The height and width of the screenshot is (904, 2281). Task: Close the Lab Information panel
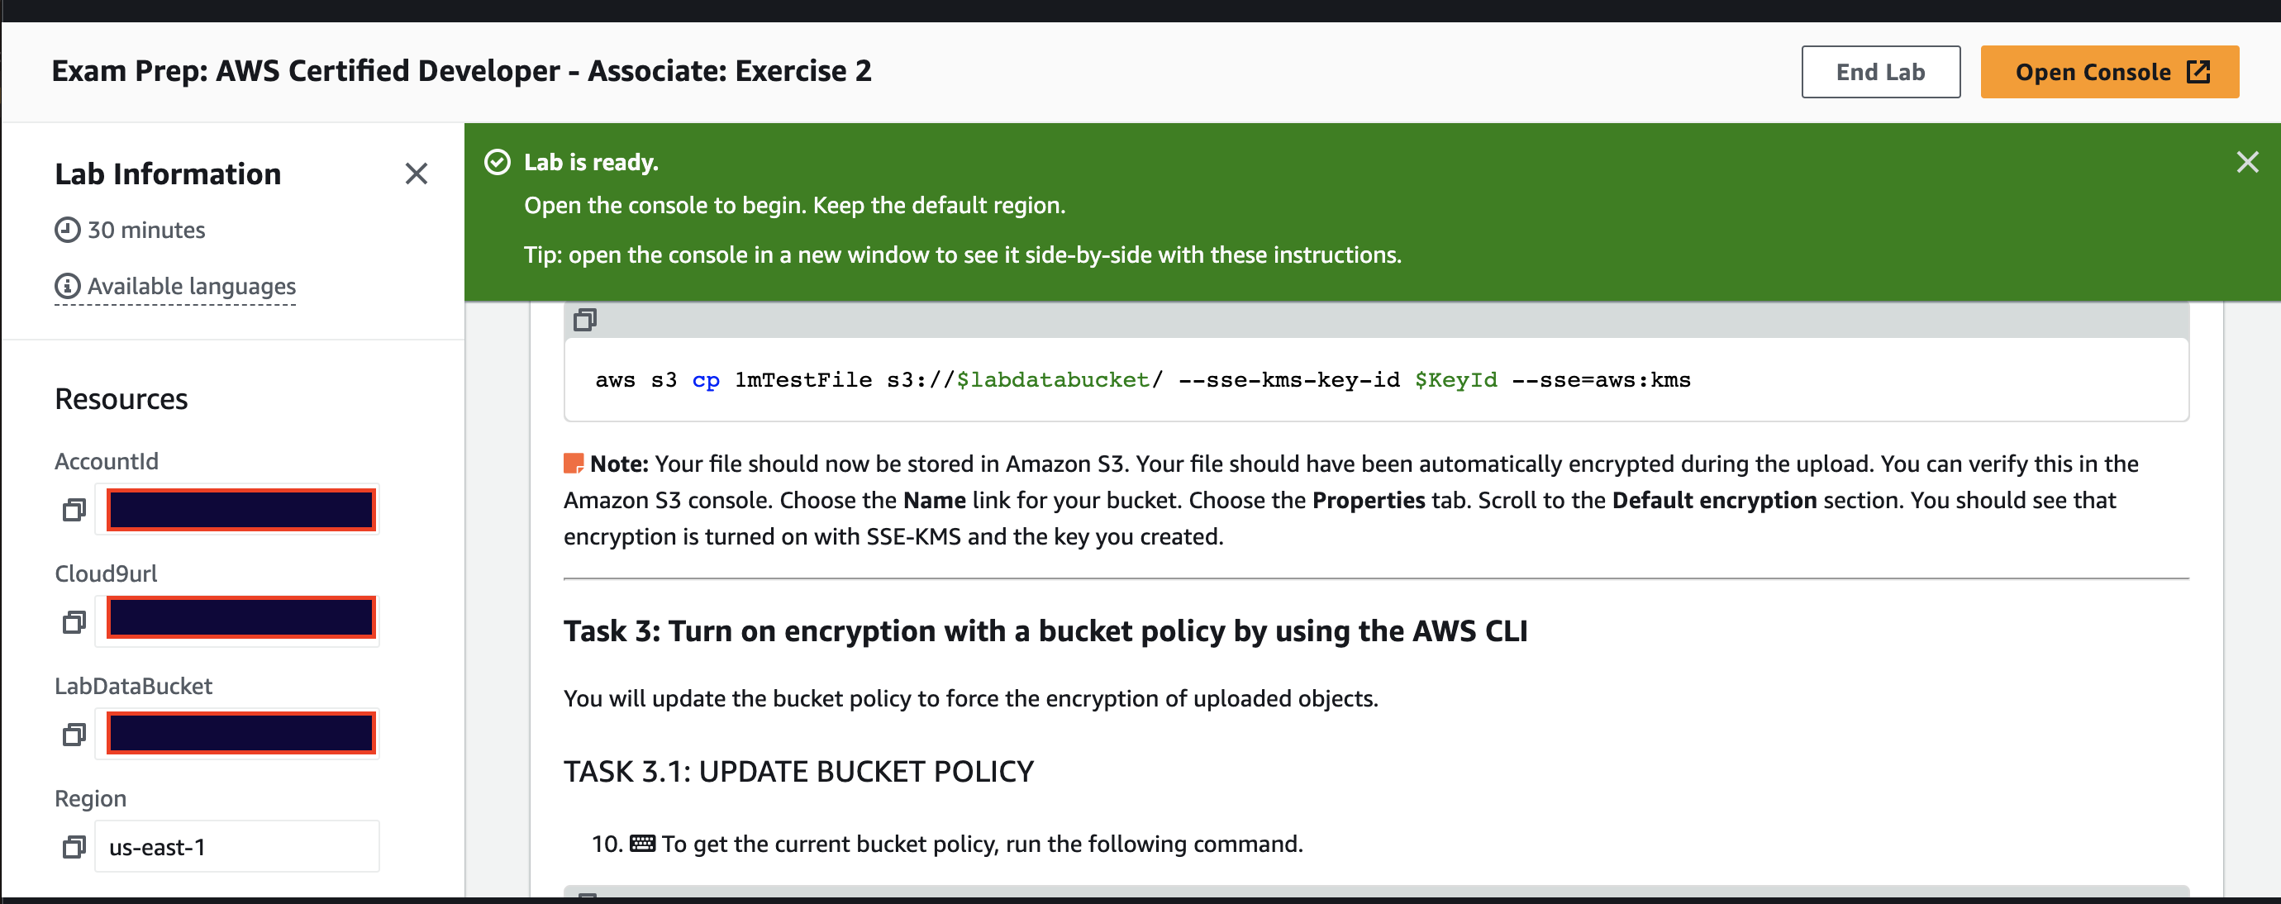click(417, 174)
